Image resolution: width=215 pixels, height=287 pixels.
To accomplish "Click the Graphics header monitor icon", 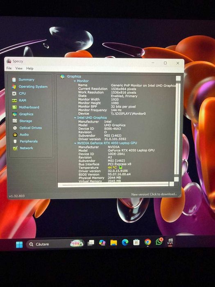I will (63, 77).
